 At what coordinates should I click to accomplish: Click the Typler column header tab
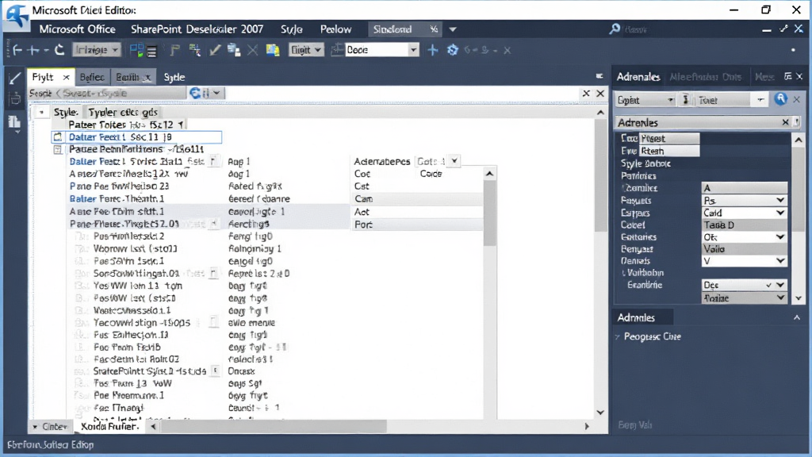click(123, 113)
